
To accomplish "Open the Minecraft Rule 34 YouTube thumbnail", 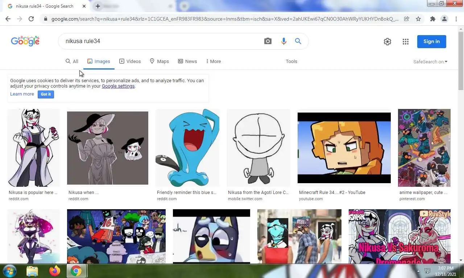I will [x=344, y=148].
